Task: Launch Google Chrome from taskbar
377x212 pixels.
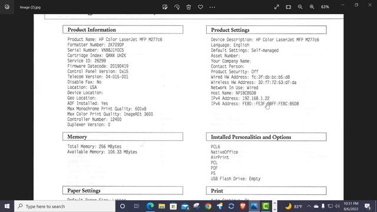Action: click(x=208, y=206)
